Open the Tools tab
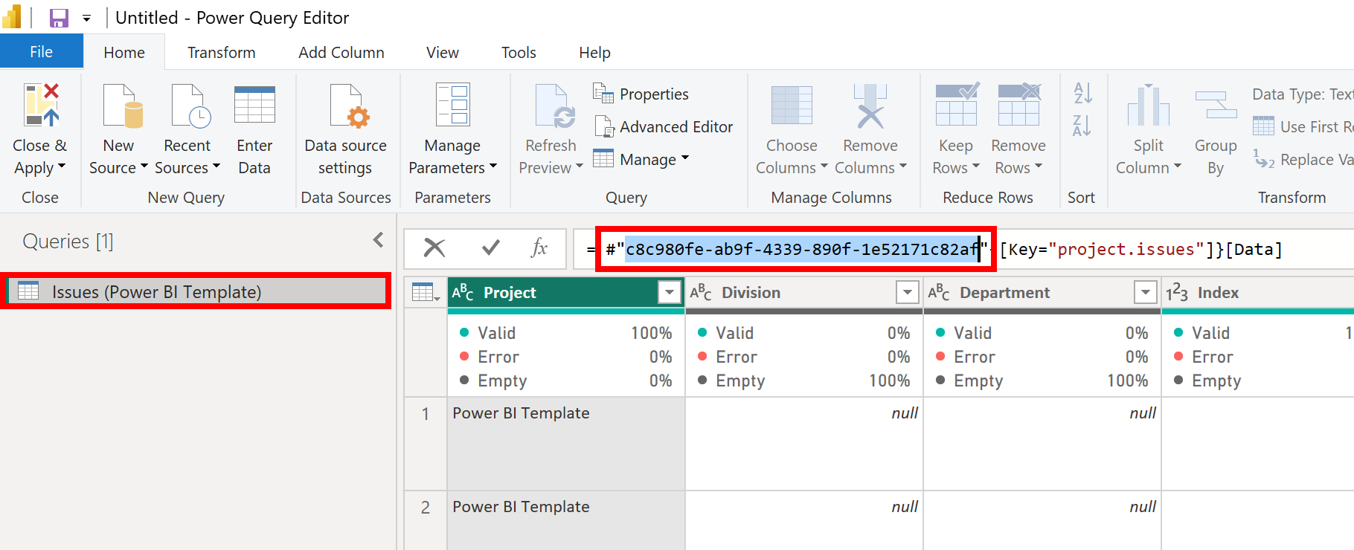Image resolution: width=1354 pixels, height=550 pixels. click(519, 53)
